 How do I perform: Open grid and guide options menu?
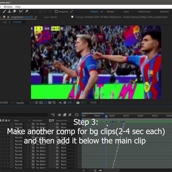pyautogui.click(x=54, y=103)
